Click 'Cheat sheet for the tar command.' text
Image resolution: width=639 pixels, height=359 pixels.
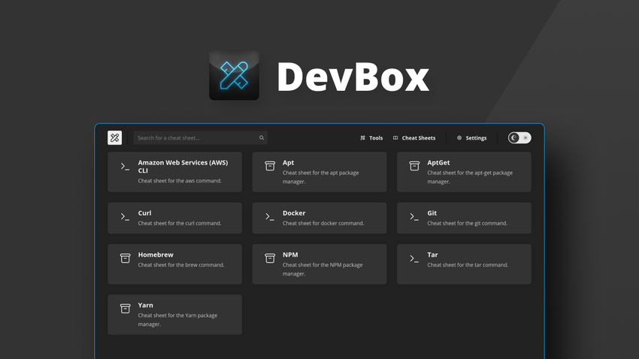pos(468,264)
